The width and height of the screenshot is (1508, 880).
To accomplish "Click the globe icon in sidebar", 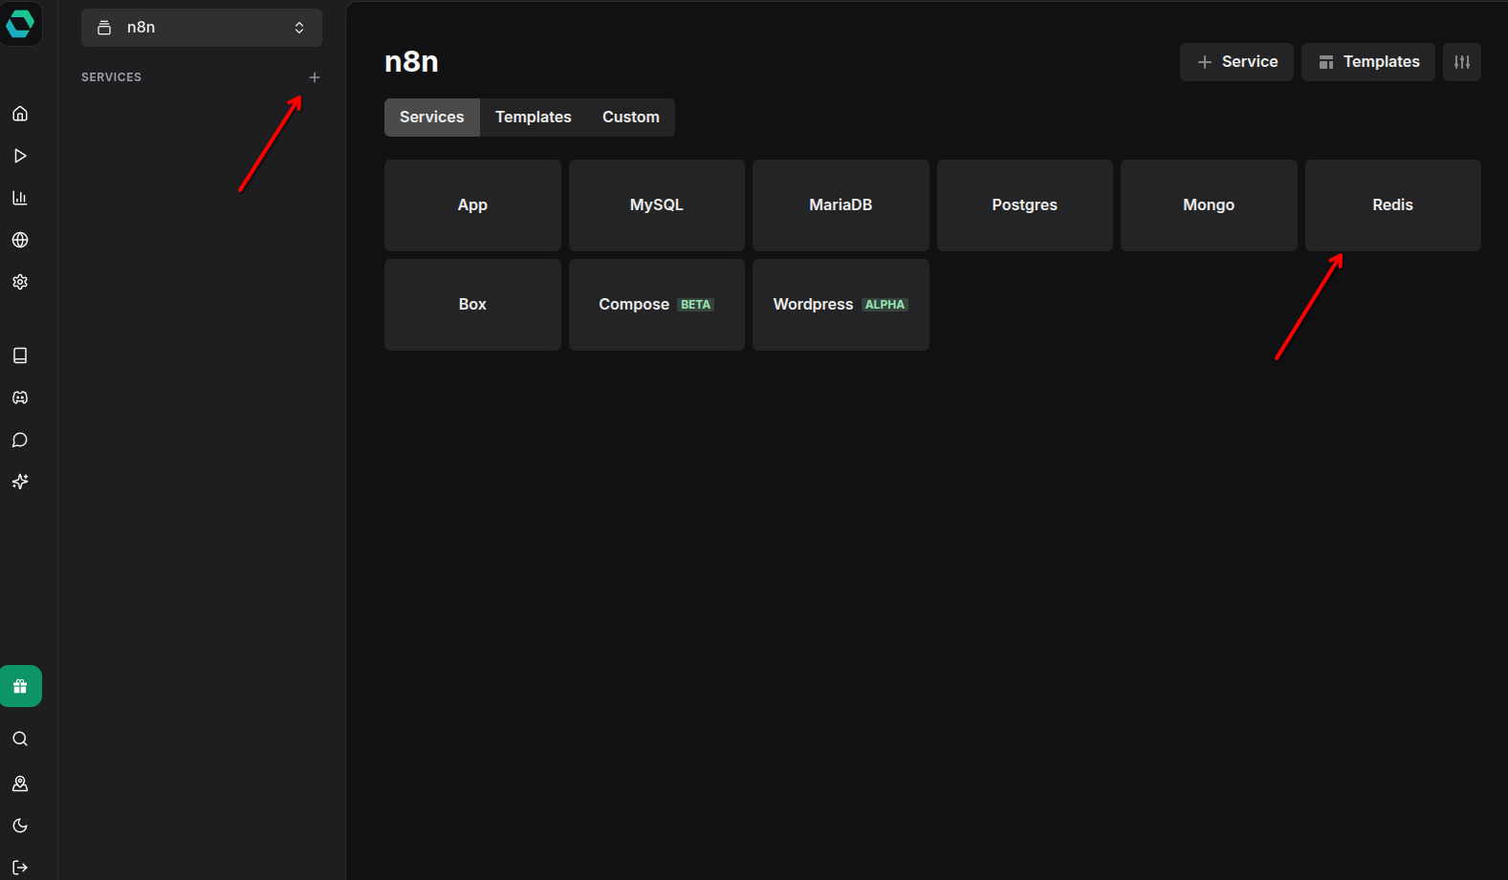I will (x=20, y=240).
